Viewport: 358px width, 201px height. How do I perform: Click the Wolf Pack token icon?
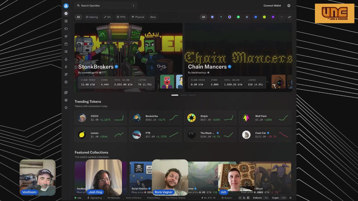[x=246, y=118]
